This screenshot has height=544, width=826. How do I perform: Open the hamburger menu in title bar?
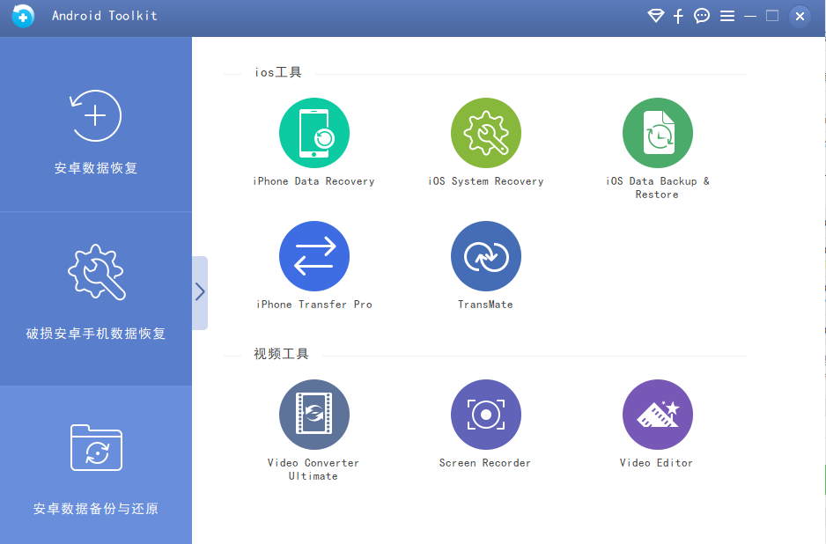[x=726, y=16]
